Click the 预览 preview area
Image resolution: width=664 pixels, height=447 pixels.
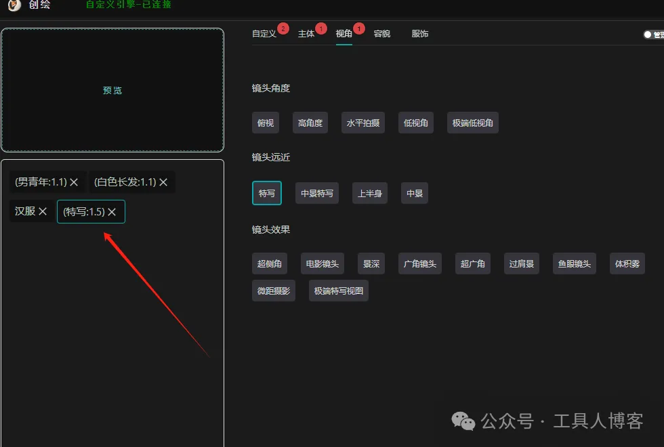[112, 89]
